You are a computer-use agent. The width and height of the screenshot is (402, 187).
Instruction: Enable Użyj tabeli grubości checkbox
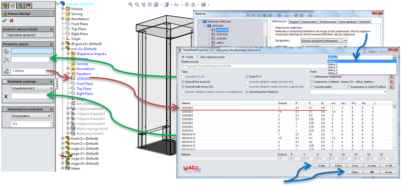click(x=5, y=35)
